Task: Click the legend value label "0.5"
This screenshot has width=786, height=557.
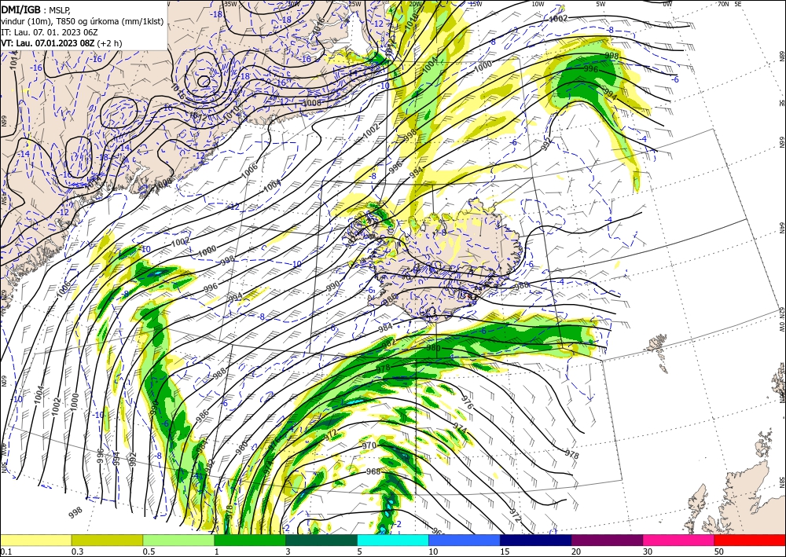Action: click(149, 552)
